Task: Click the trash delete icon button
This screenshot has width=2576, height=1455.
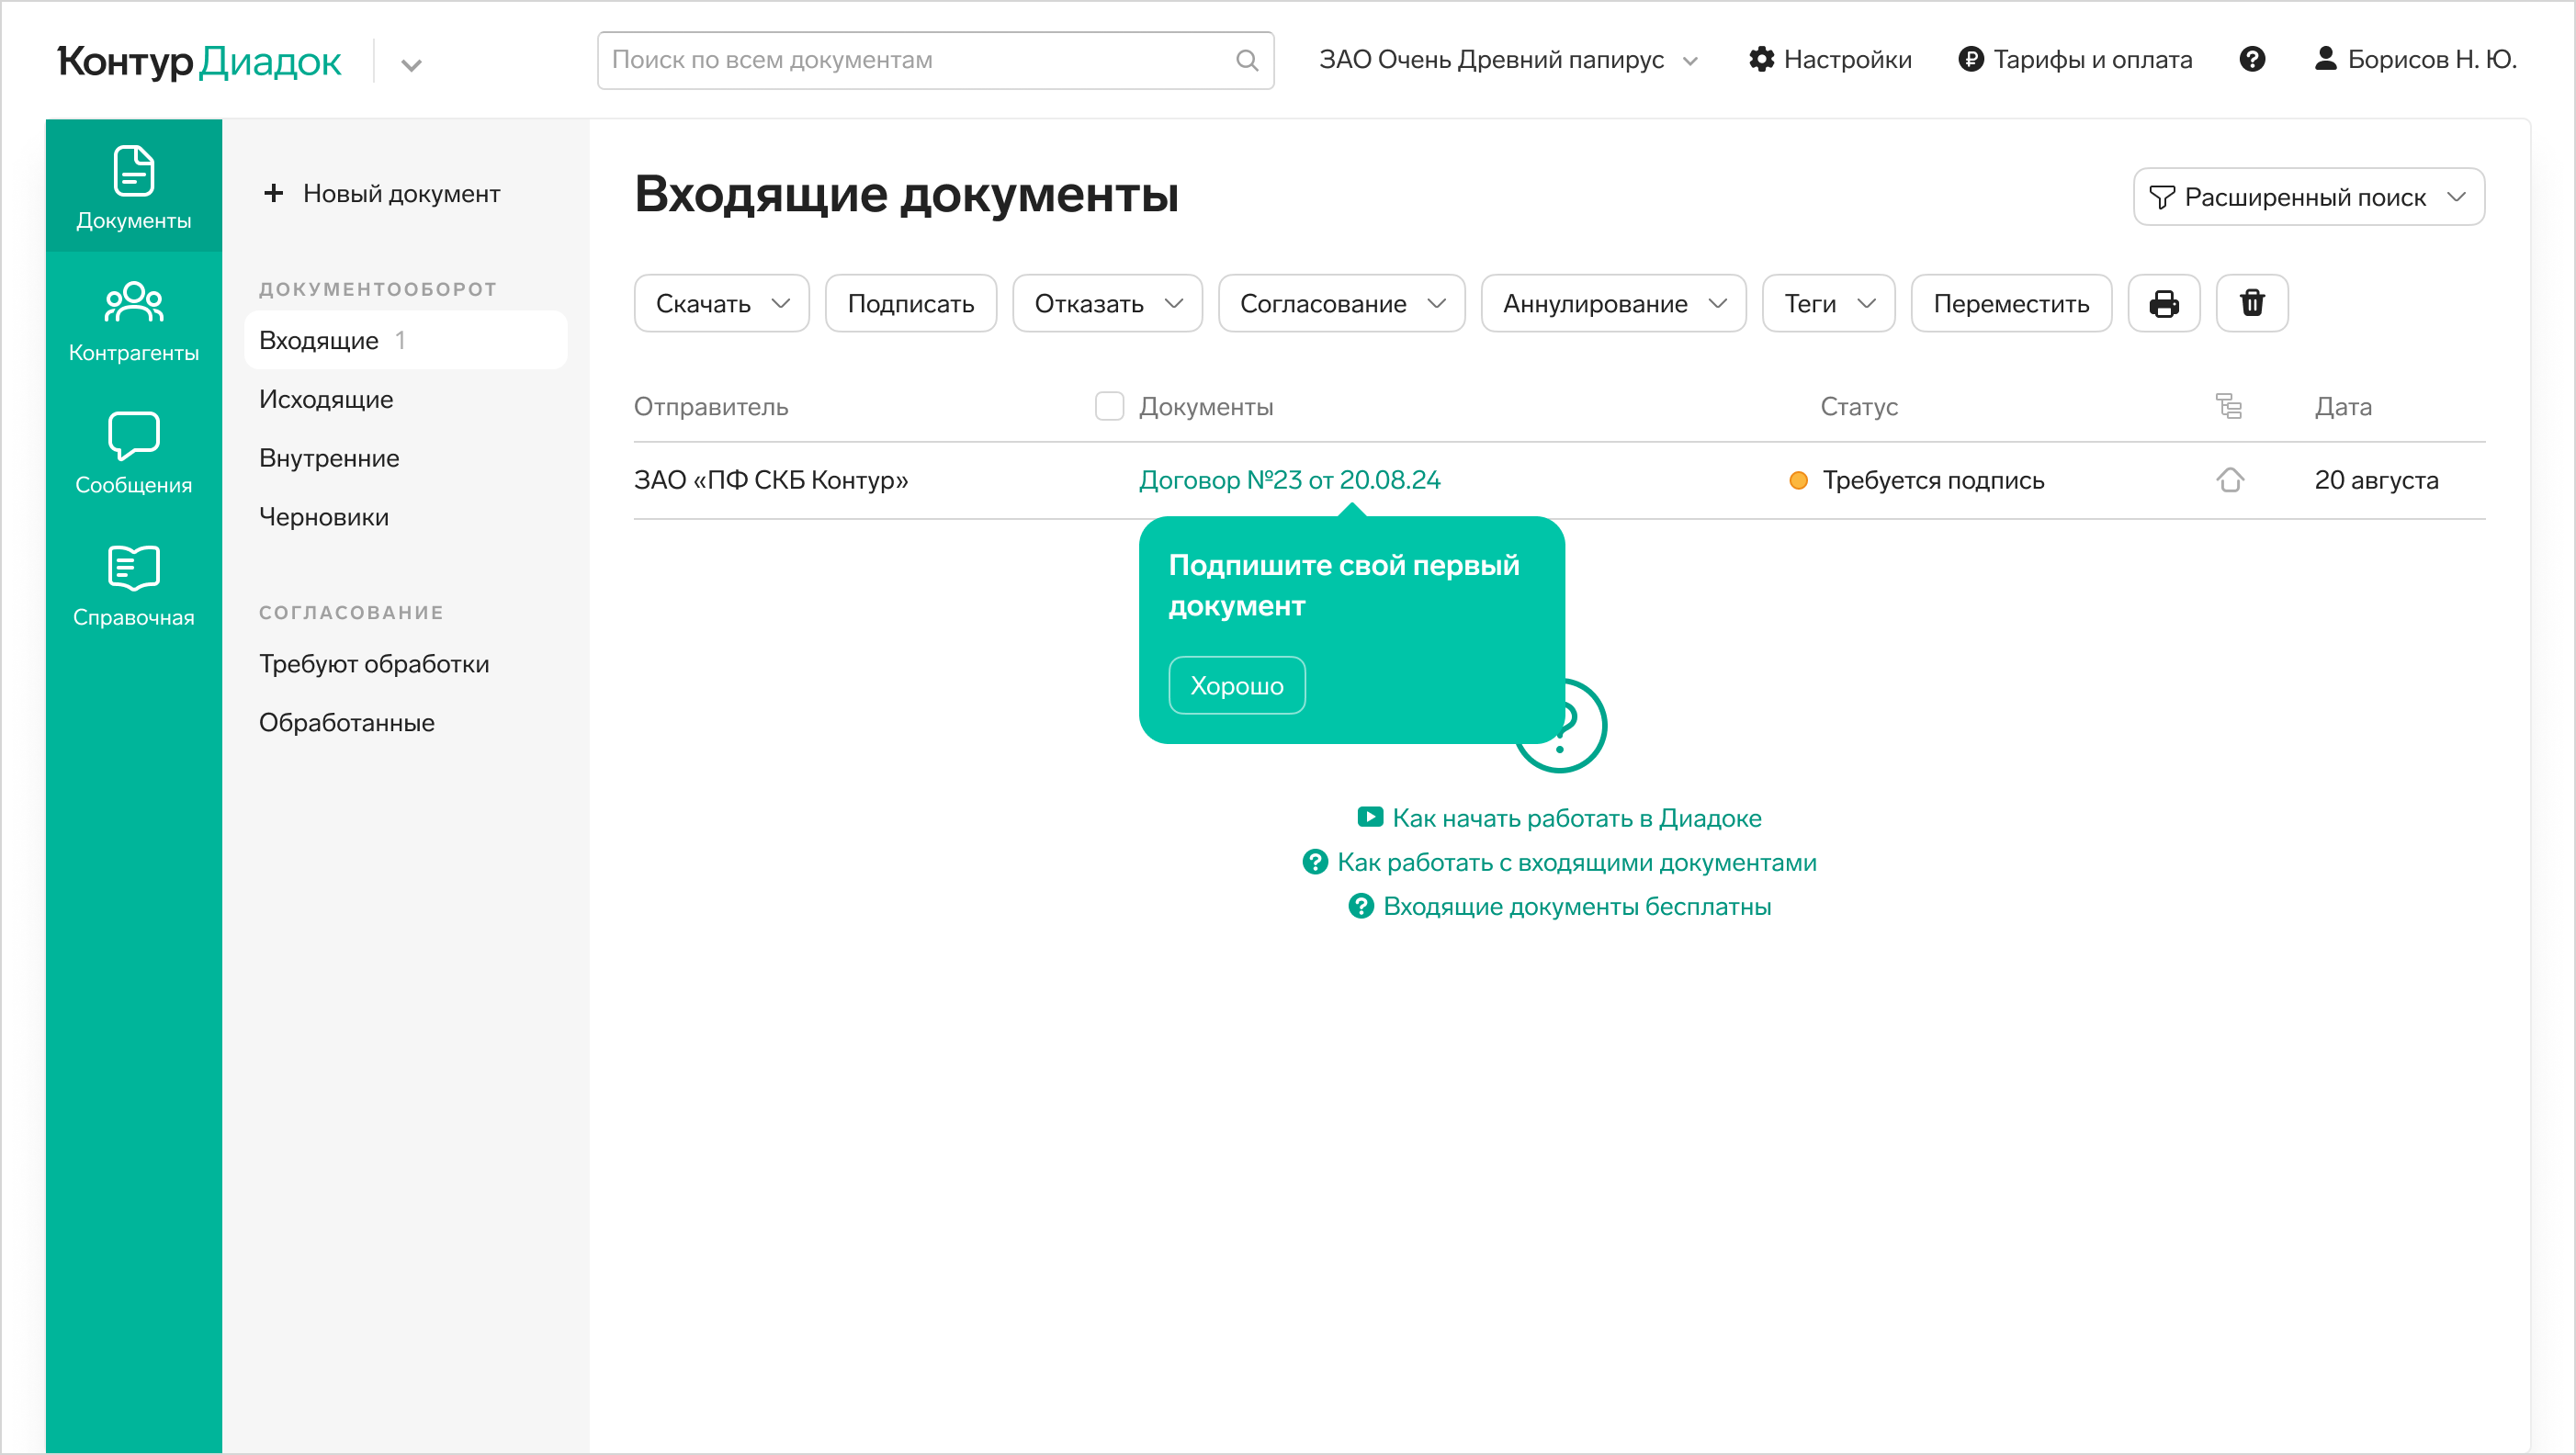Action: (x=2252, y=303)
